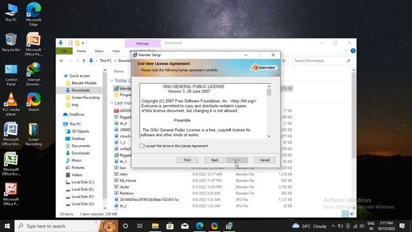Click Cancel in the Blender Setup dialog

265,160
